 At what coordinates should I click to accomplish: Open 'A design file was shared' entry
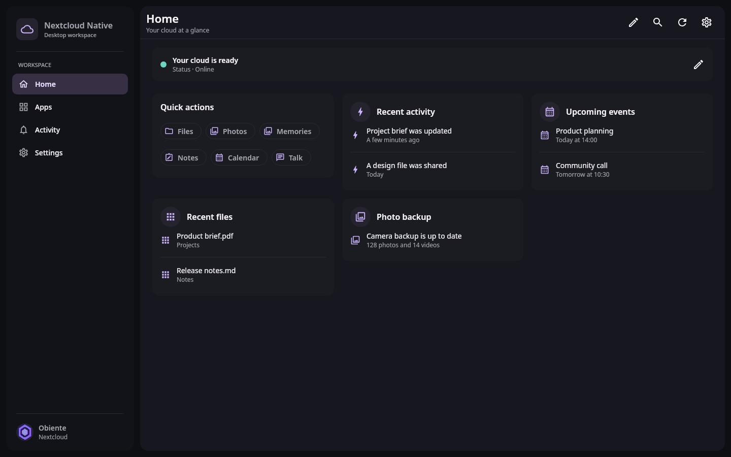433,170
